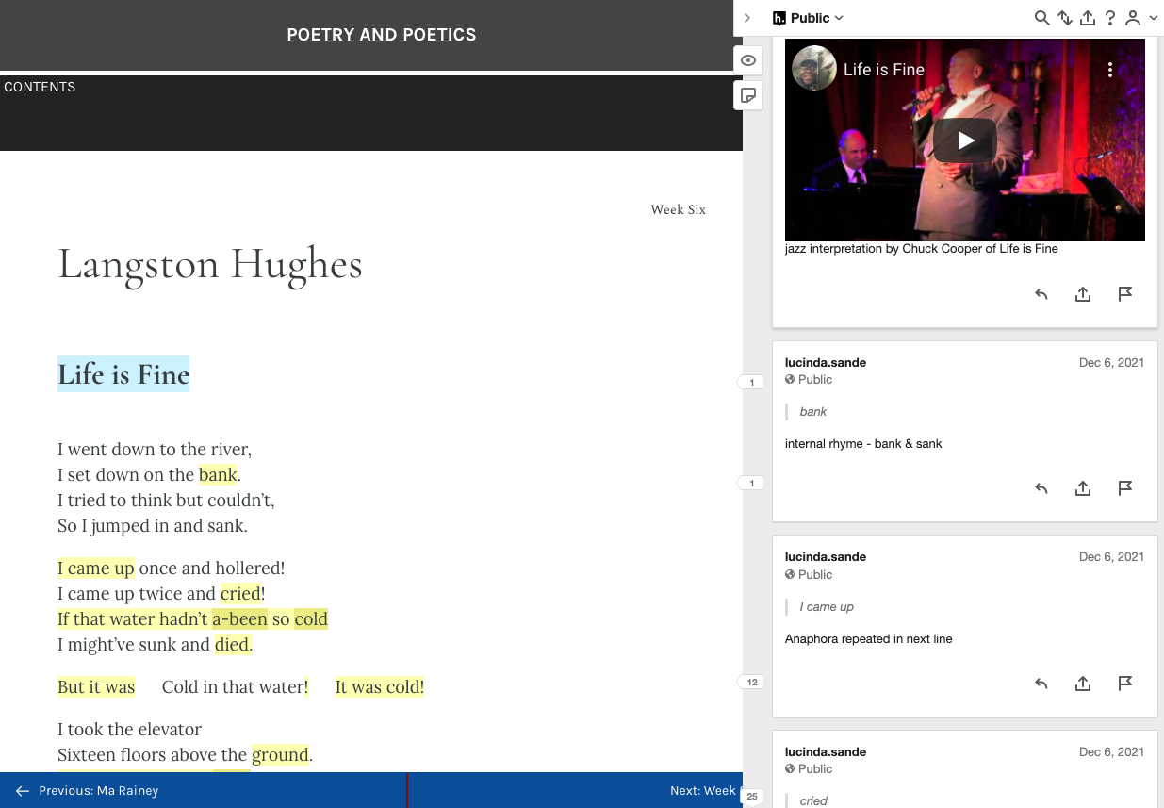Select the highlighted word 'bank' in the poem
Image resolution: width=1164 pixels, height=808 pixels.
coord(218,474)
